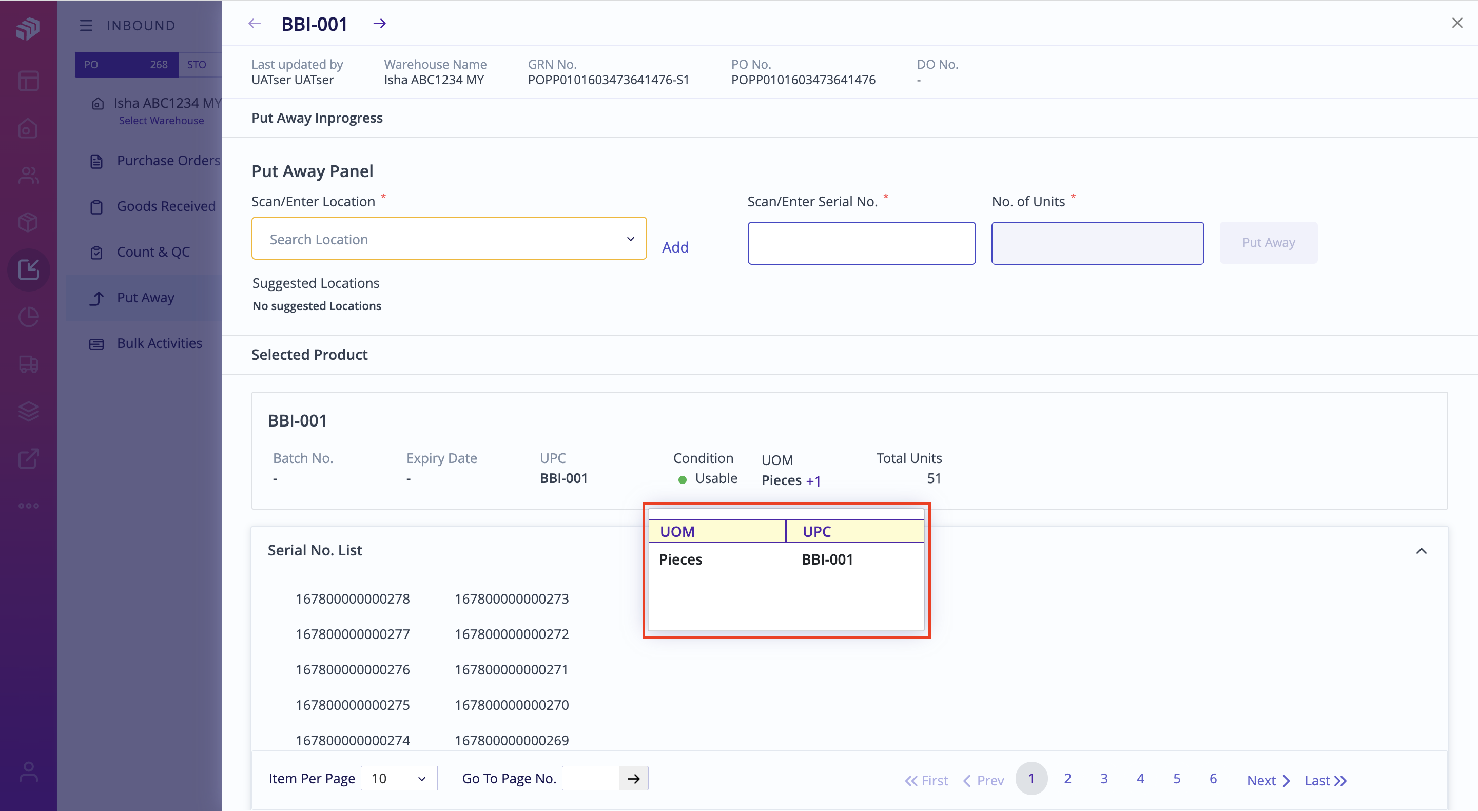1478x811 pixels.
Task: Go to page 2
Action: pos(1067,778)
